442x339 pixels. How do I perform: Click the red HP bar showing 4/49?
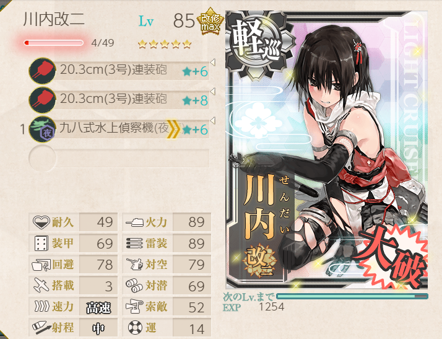pos(54,43)
